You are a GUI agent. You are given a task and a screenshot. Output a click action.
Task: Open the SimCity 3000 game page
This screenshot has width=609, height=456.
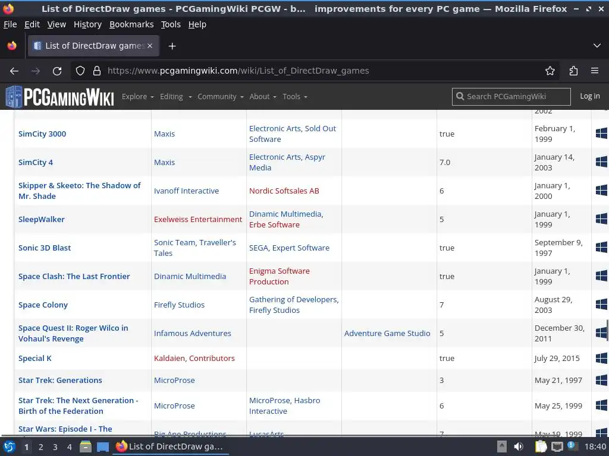click(x=42, y=134)
